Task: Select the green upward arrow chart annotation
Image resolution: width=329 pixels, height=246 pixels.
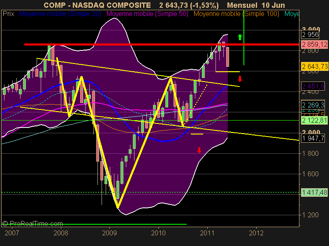Action: point(240,37)
